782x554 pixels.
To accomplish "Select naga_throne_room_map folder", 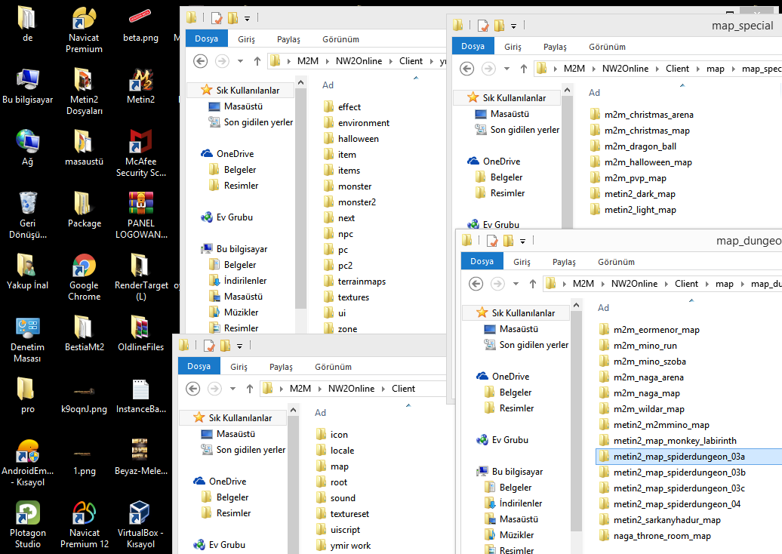I will pyautogui.click(x=662, y=536).
